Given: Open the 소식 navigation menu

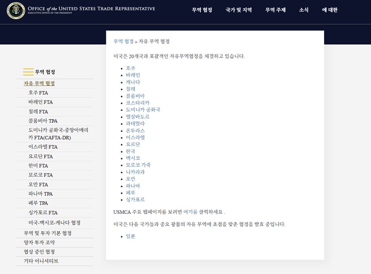Looking at the screenshot, I should [303, 10].
